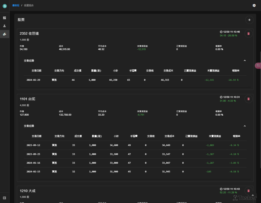The width and height of the screenshot is (261, 203).
Task: Click the vertical page scrollbar
Action: (260, 104)
